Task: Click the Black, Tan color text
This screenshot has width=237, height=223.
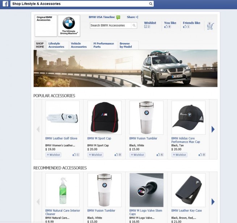Action: coord(177,145)
